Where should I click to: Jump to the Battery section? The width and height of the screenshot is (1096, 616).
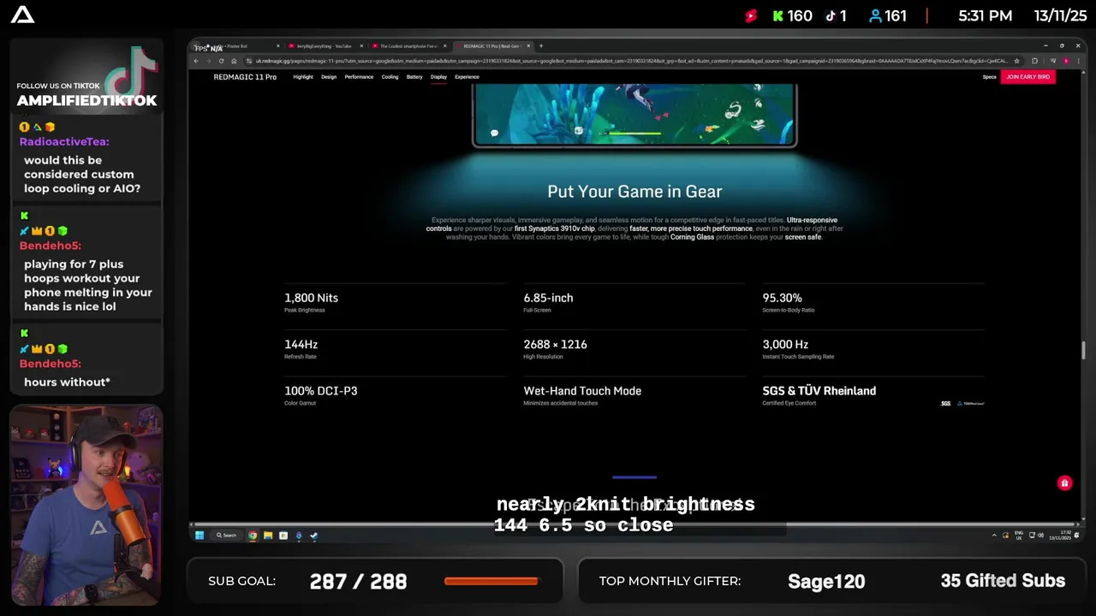(414, 77)
